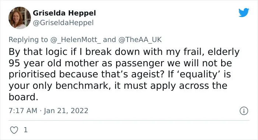Click the Jan 21, 2022 date

[66, 111]
